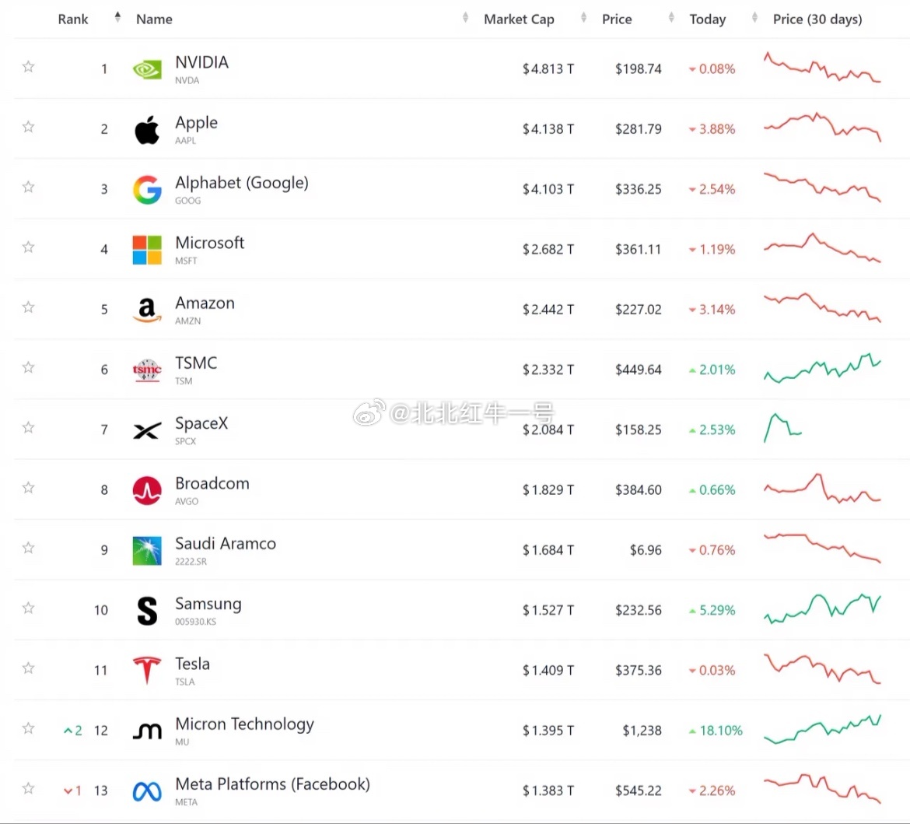Click the Broadcom 30-day price sparkline
This screenshot has width=910, height=824.
[x=822, y=489]
